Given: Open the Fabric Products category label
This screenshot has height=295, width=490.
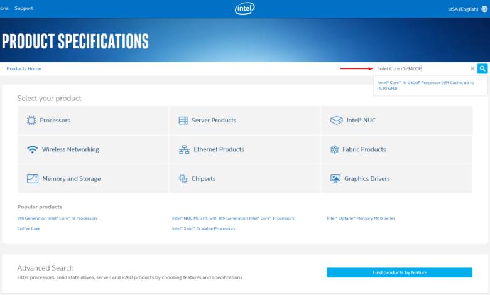Looking at the screenshot, I should 364,149.
